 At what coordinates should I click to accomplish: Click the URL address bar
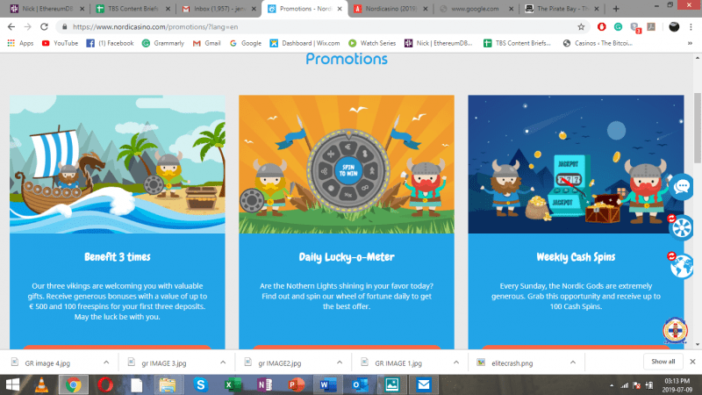coord(320,27)
